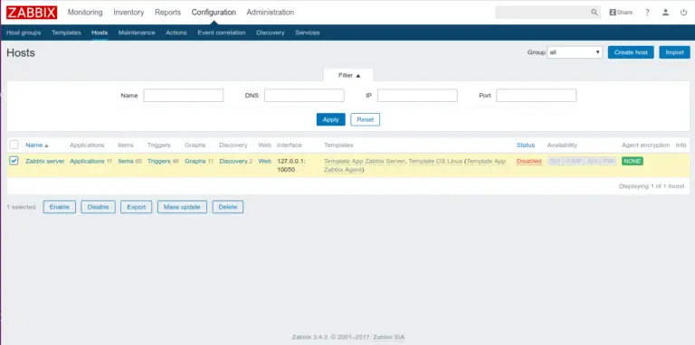Viewport: 695px width, 345px height.
Task: Click the Mass update button
Action: click(x=182, y=207)
